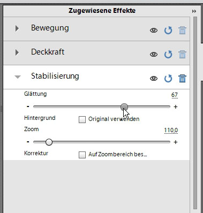Viewport: 203px width, 213px height.
Task: Reset the Bewegung effect
Action: tap(168, 30)
